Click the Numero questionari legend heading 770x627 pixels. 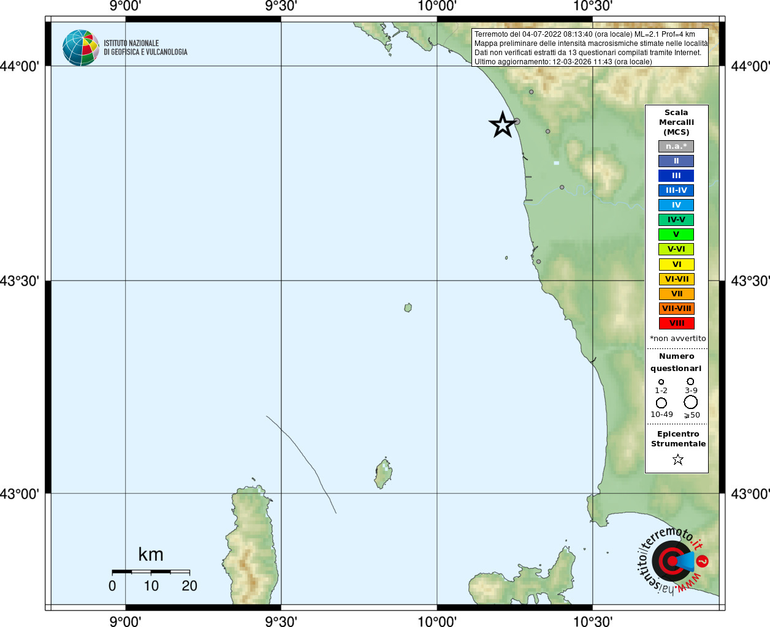pyautogui.click(x=676, y=362)
